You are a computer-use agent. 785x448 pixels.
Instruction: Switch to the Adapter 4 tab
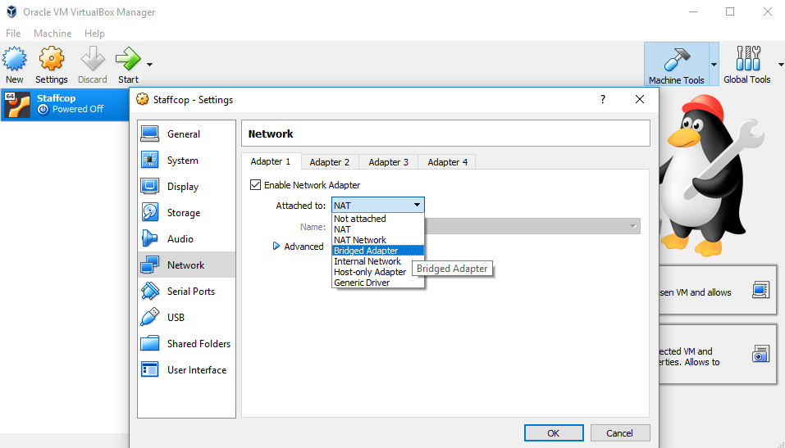(x=448, y=162)
